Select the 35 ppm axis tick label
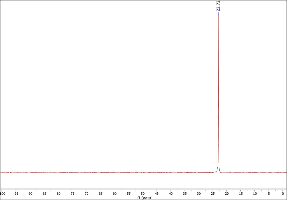Image resolution: width=287 pixels, height=200 pixels. [x=185, y=194]
